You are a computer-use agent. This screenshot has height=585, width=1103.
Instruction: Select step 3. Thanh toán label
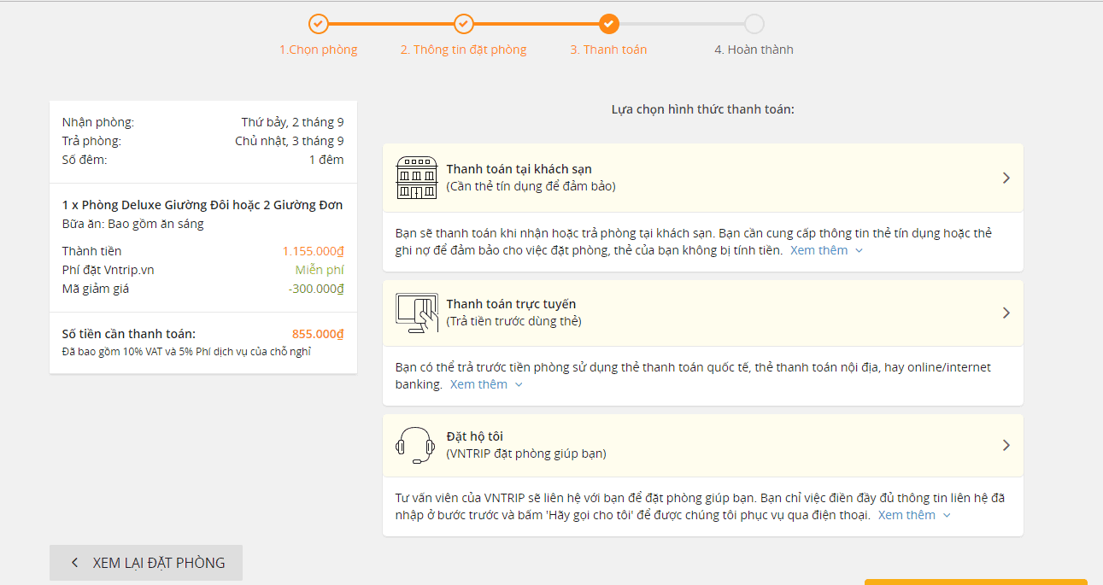pyautogui.click(x=609, y=50)
